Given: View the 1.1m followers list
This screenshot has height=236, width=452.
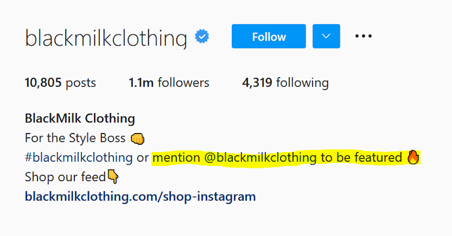Looking at the screenshot, I should click(169, 83).
